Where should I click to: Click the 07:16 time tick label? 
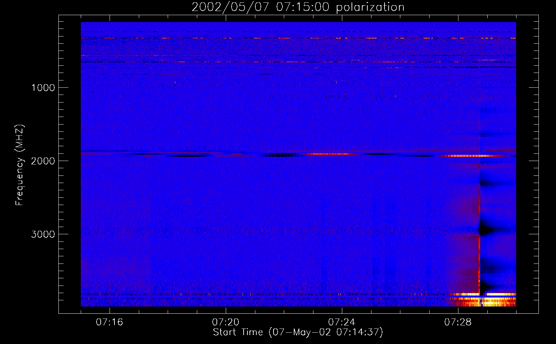tap(110, 322)
